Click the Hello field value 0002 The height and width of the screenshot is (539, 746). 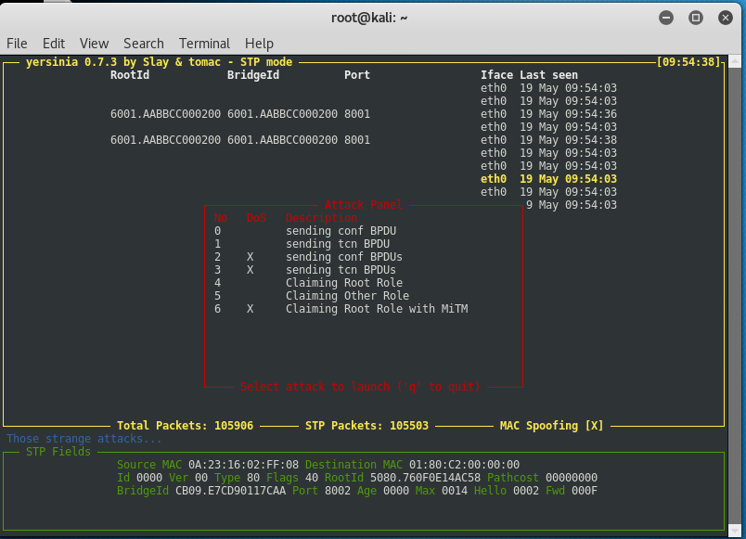526,491
